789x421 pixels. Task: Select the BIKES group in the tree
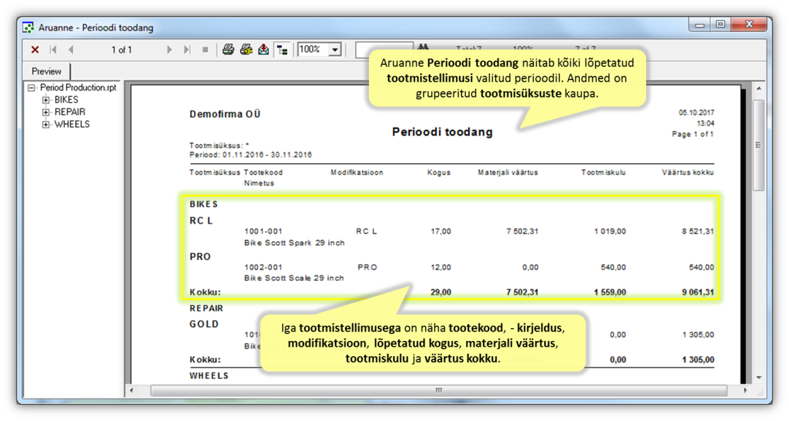(66, 100)
